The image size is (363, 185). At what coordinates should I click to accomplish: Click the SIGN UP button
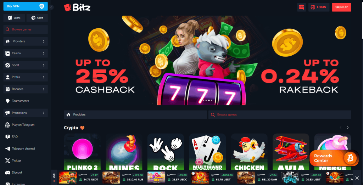pos(341,7)
